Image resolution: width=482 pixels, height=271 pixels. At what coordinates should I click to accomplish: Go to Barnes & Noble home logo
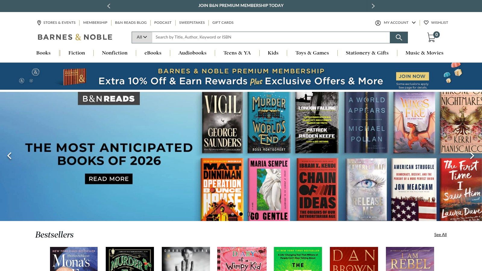(75, 37)
